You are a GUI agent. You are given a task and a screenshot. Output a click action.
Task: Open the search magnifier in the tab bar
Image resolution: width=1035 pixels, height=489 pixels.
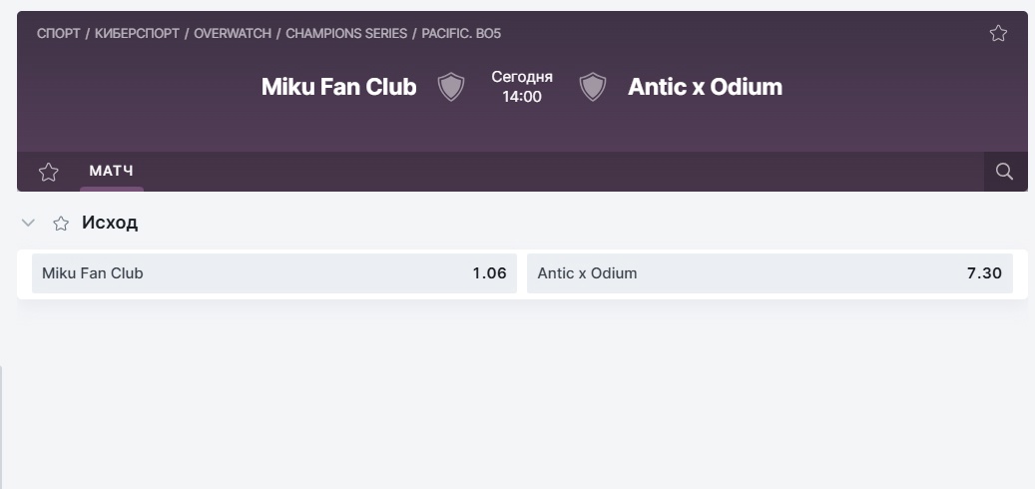[x=1005, y=172]
